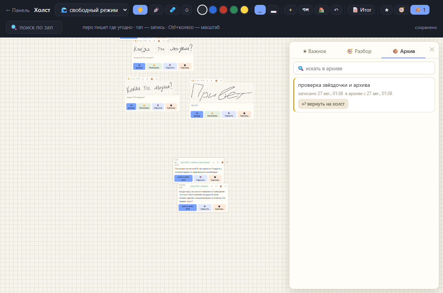Add a new note with plus button
Viewport: 443px width, 293px height.
(x=291, y=10)
